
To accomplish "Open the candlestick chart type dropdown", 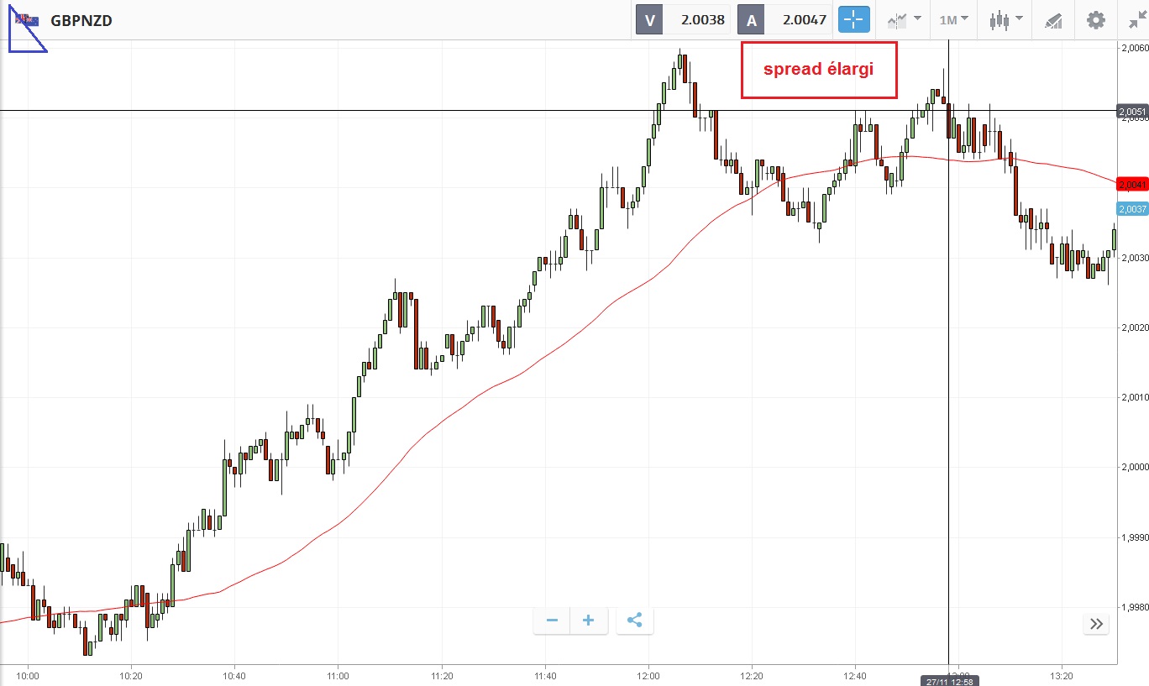I will [x=1005, y=19].
